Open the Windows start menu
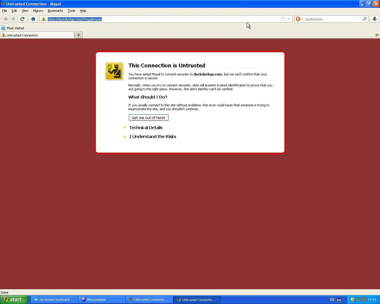Viewport: 380px width, 304px height. point(14,300)
